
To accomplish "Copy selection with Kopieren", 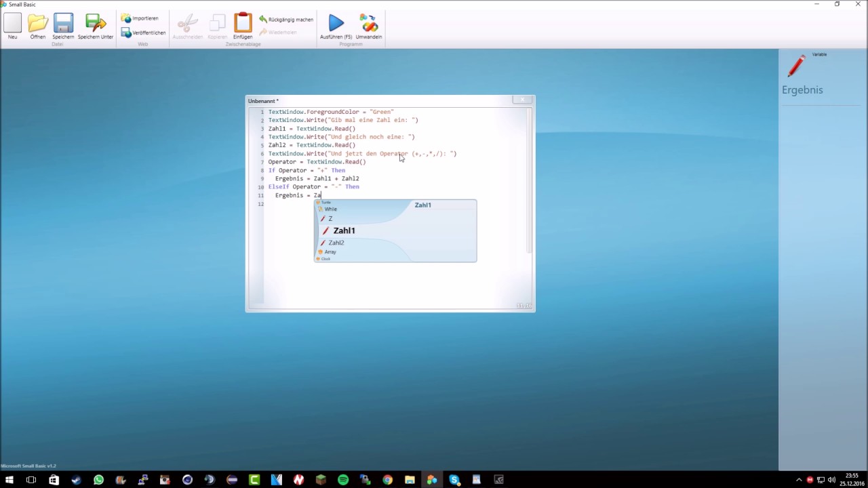I will (217, 26).
